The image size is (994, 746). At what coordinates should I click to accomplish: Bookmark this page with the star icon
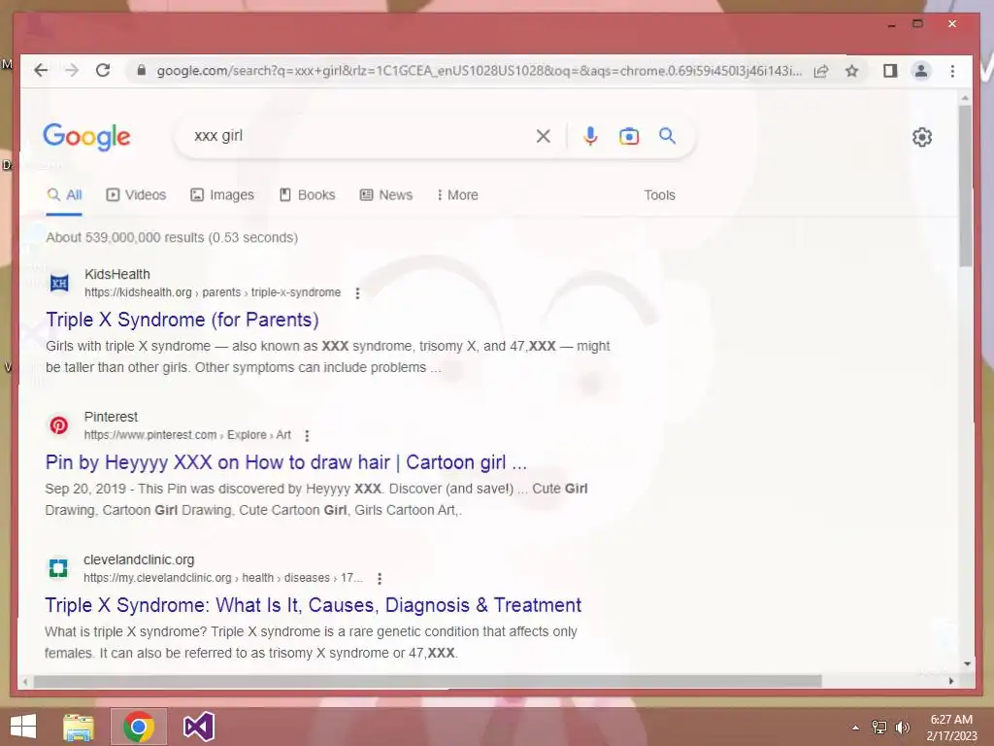click(852, 71)
